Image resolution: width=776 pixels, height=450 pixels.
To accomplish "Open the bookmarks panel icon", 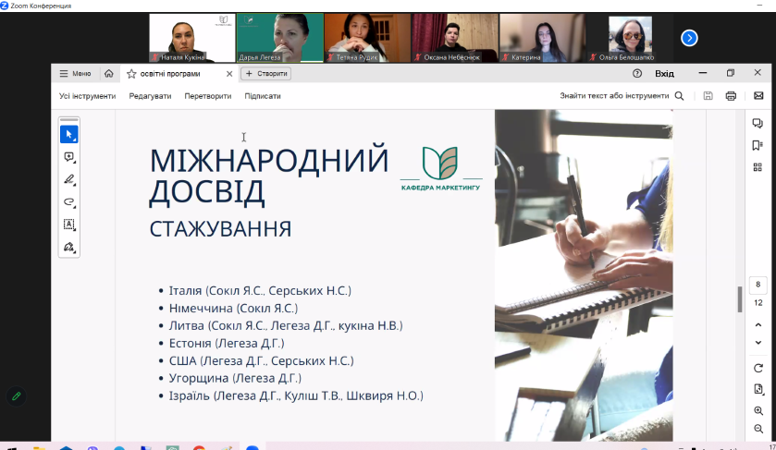I will (758, 145).
